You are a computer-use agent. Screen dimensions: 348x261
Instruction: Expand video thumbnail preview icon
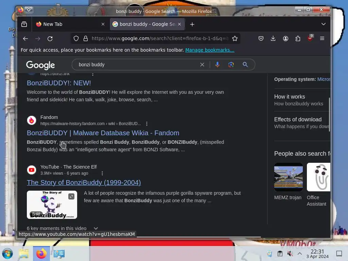click(x=71, y=196)
